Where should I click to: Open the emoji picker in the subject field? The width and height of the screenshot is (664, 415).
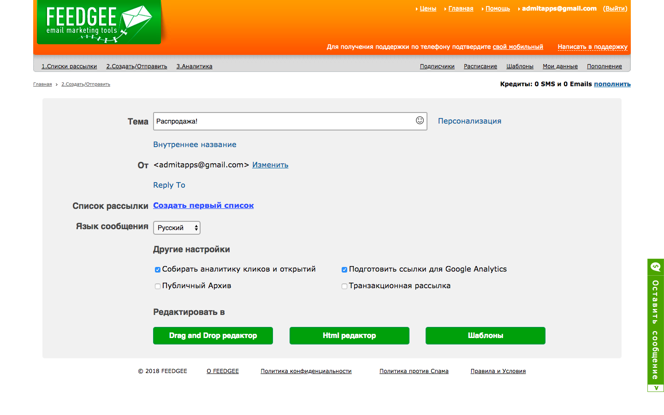click(x=420, y=121)
